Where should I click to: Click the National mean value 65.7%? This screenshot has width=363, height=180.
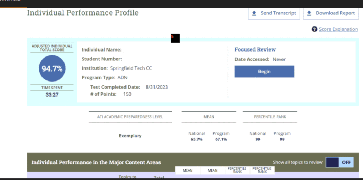coord(196,139)
